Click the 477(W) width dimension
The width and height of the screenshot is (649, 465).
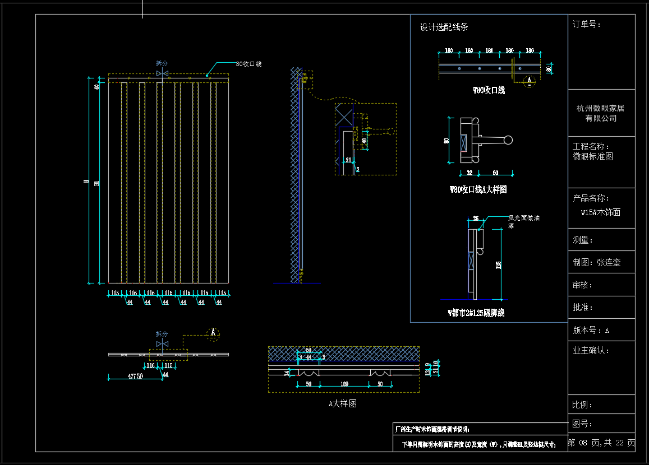click(136, 376)
